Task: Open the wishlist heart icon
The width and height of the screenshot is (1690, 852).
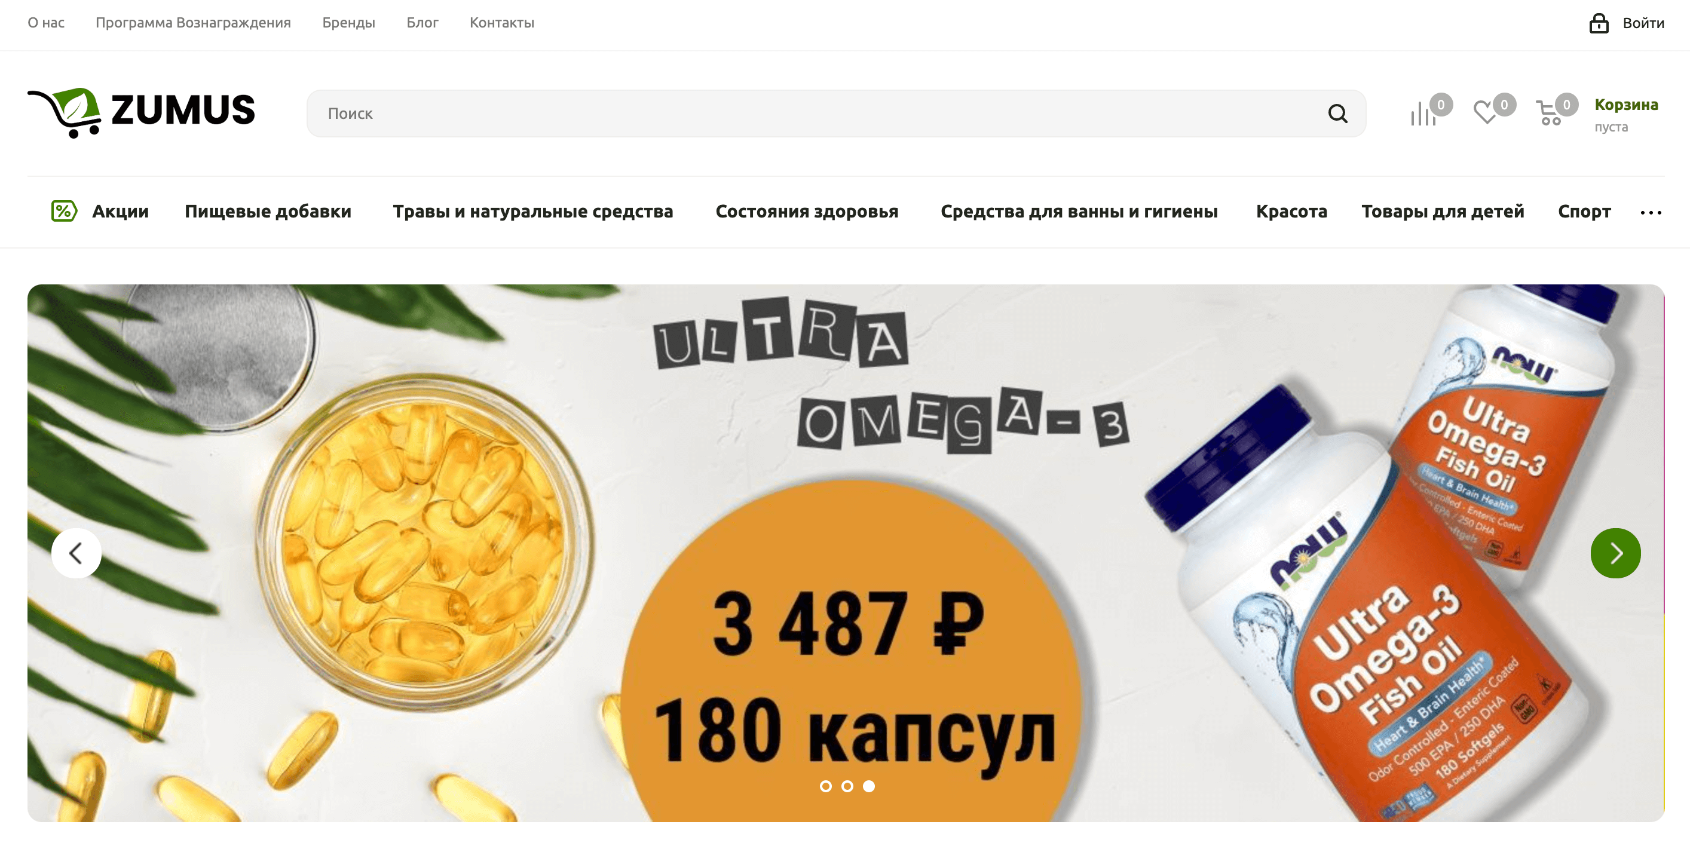Action: pos(1485,112)
